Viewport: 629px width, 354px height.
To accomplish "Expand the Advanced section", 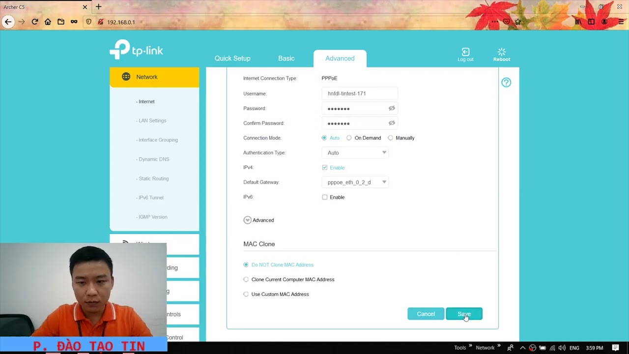I will [248, 220].
